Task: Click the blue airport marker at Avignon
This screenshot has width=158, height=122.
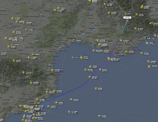Action: [94, 30]
